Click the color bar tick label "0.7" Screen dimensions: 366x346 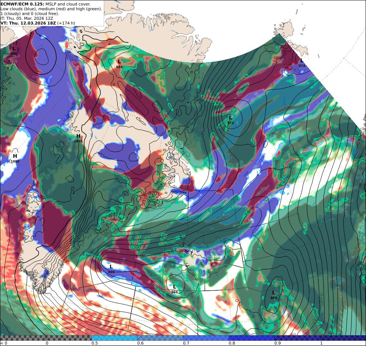186,343
